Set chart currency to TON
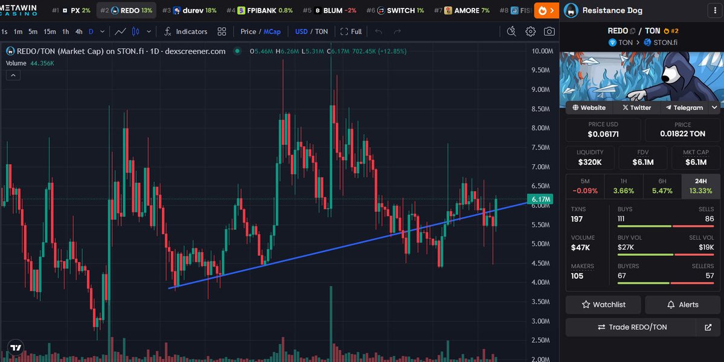This screenshot has width=724, height=362. [321, 31]
